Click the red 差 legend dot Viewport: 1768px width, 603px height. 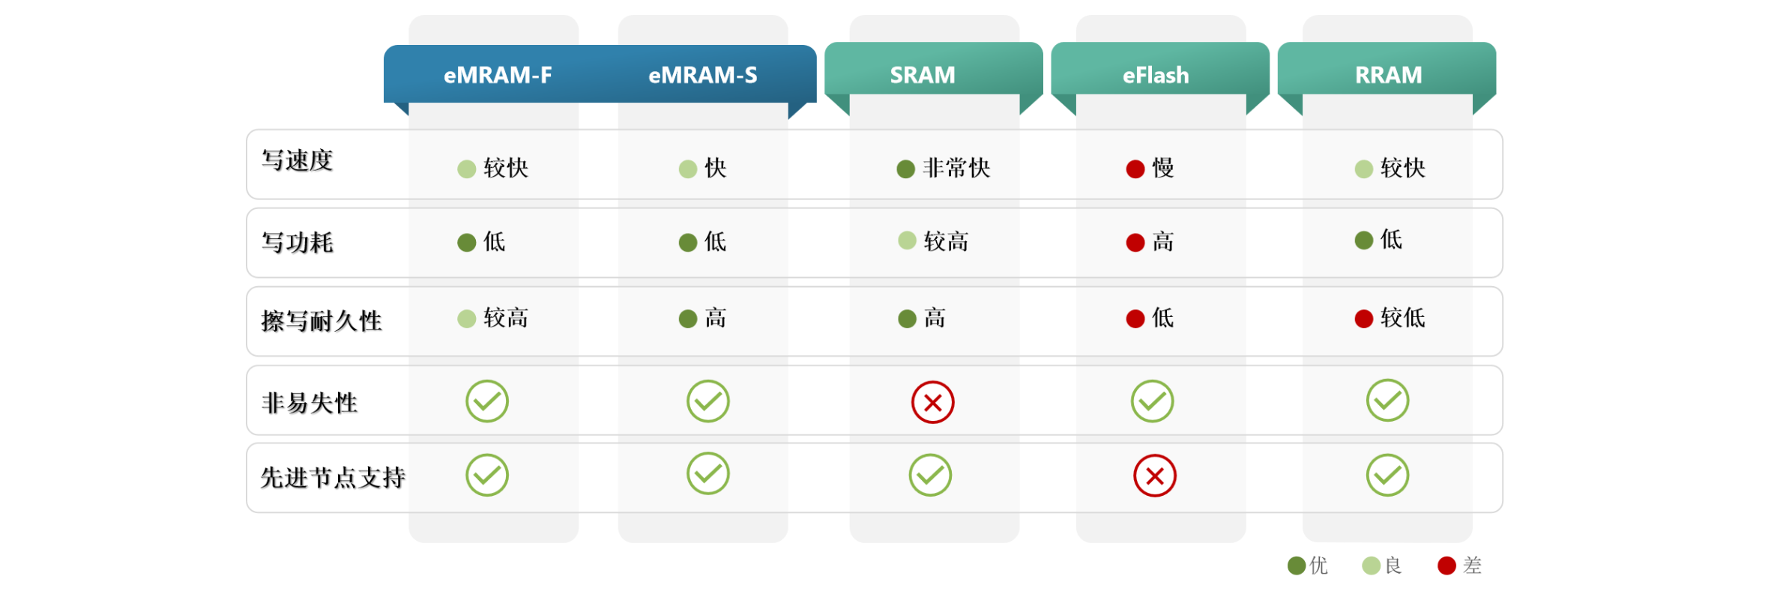(1446, 566)
